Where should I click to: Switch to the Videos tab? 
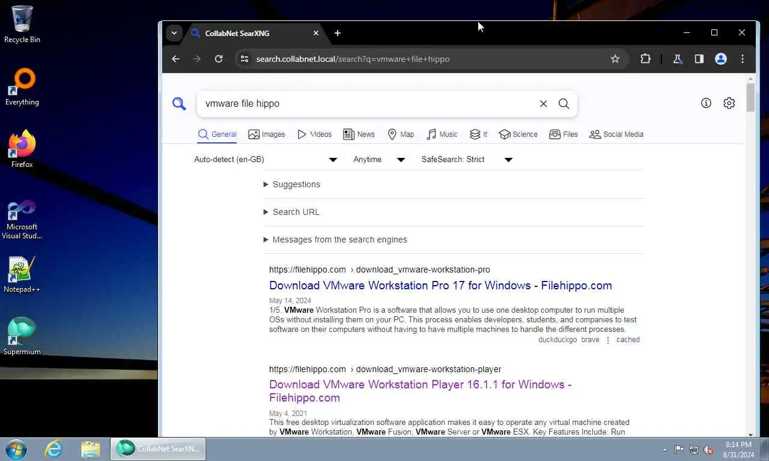click(x=314, y=134)
